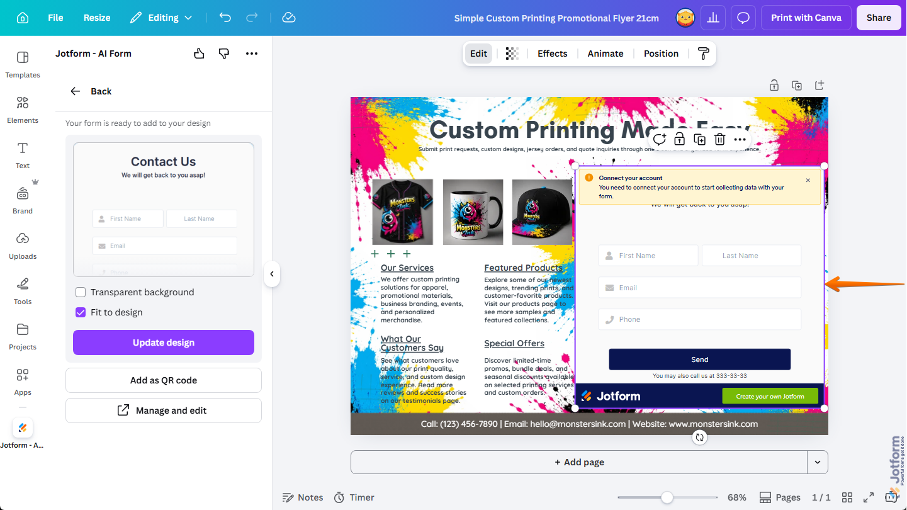907x510 pixels.
Task: Open Tools in the sidebar
Action: 23,291
